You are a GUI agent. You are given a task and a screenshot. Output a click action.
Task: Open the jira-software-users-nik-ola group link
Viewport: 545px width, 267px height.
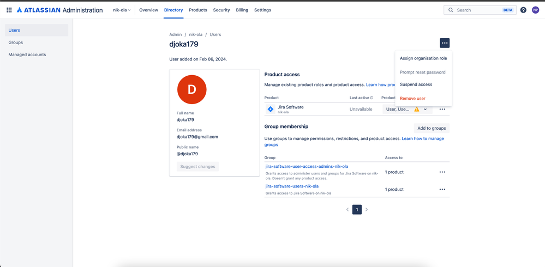coord(292,186)
